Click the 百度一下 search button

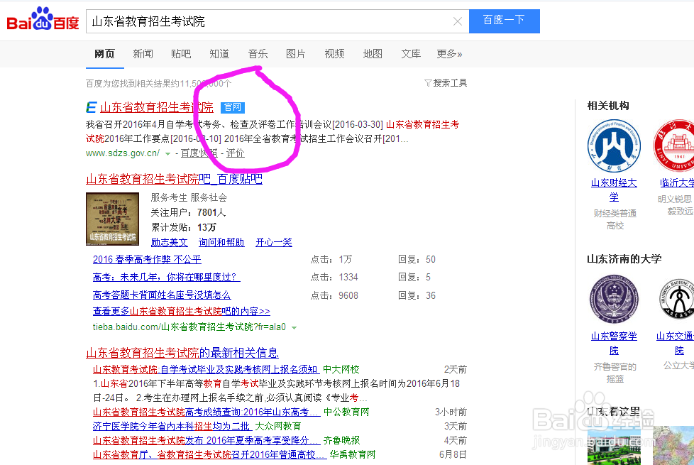click(504, 21)
